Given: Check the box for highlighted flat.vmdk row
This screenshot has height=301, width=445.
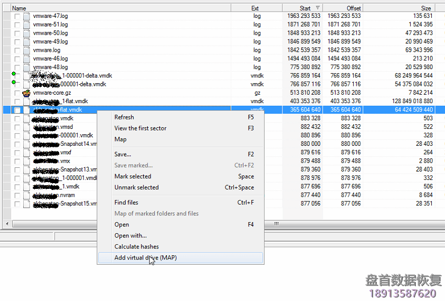Looking at the screenshot, I should click(x=17, y=110).
